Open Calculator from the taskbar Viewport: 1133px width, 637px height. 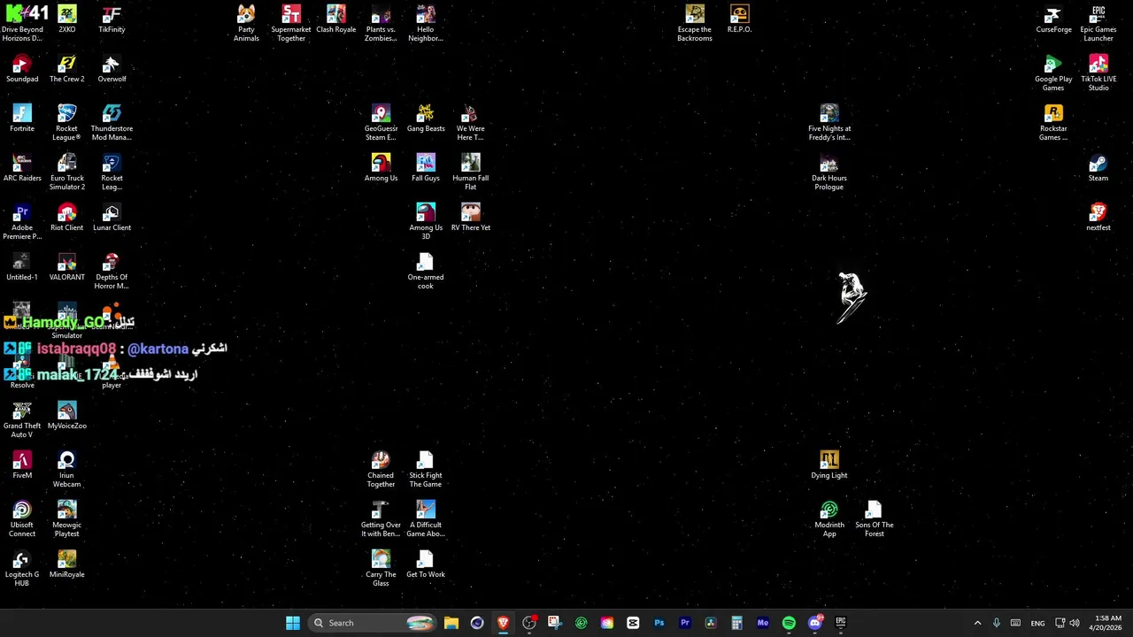(736, 623)
